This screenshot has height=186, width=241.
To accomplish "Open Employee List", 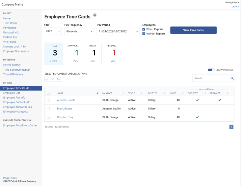I will [12, 93].
